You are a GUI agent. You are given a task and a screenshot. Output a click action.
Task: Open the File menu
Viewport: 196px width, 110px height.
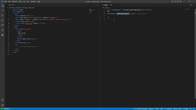(5, 2)
